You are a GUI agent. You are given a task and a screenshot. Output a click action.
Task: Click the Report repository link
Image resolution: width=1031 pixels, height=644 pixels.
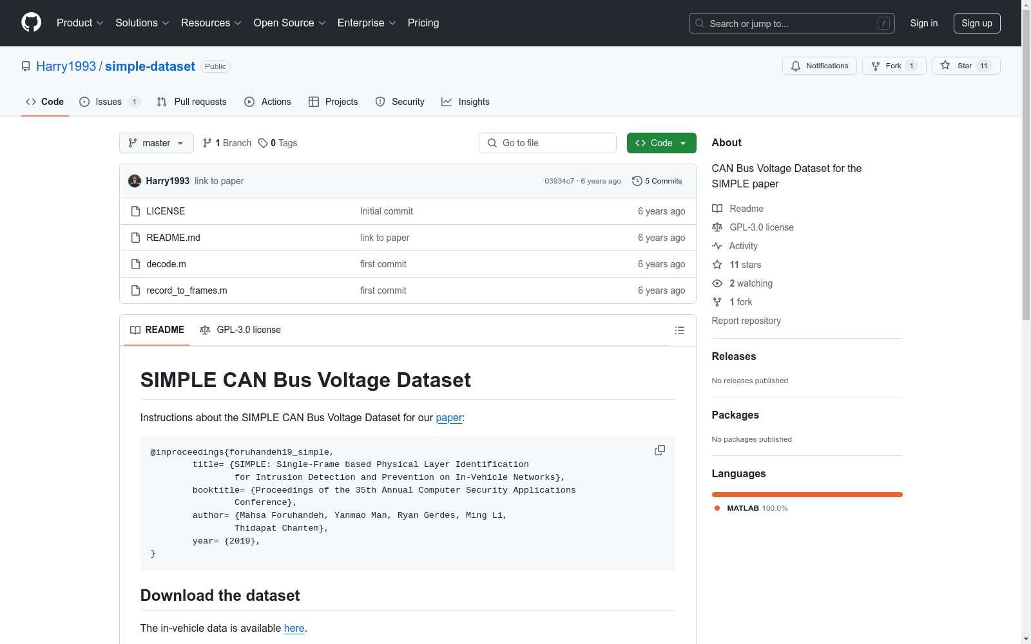pos(746,321)
